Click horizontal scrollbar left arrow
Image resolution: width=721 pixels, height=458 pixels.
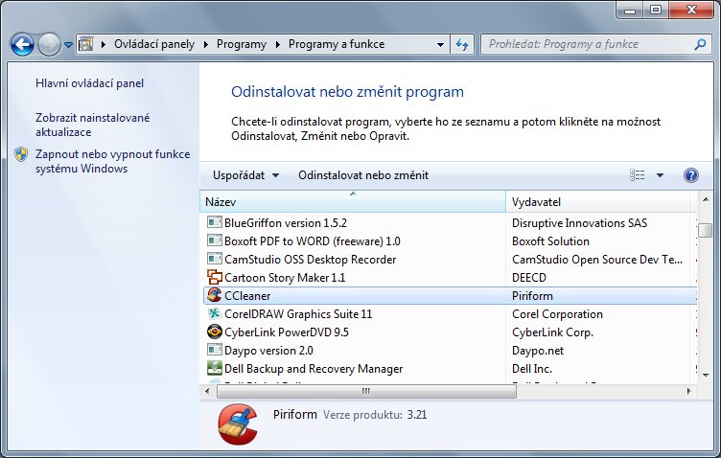(207, 391)
